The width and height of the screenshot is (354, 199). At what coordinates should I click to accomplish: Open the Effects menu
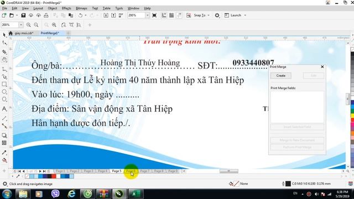point(66,8)
